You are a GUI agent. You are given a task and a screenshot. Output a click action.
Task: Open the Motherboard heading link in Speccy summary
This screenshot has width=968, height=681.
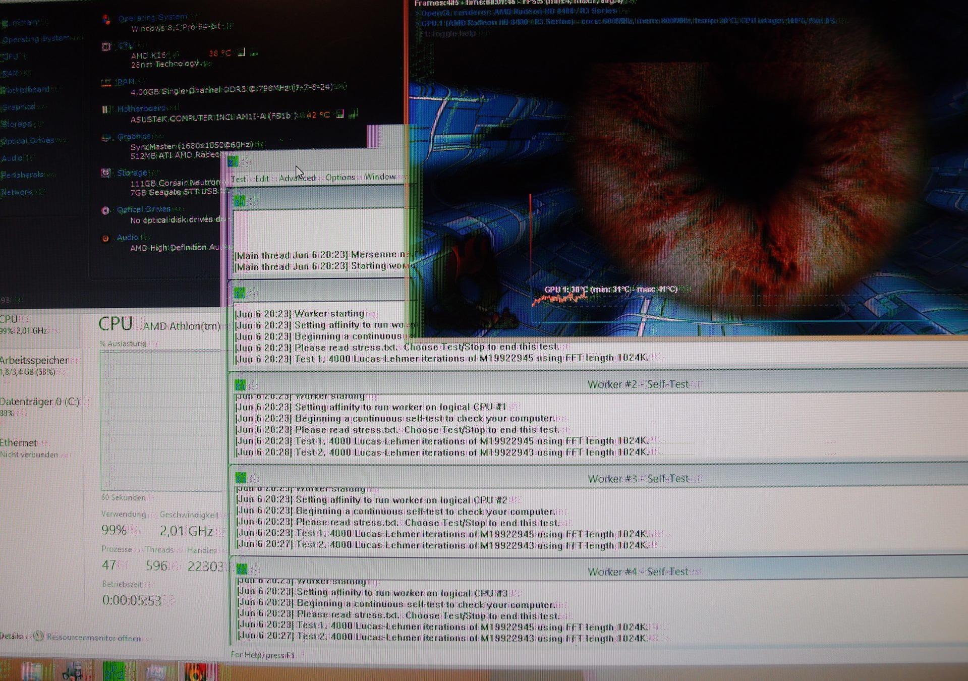point(141,108)
